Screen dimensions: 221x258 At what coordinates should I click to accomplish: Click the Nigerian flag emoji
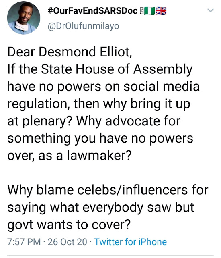pyautogui.click(x=149, y=11)
